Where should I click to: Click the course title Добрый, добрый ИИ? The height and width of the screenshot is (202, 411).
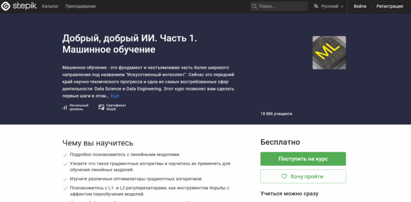[x=129, y=44]
